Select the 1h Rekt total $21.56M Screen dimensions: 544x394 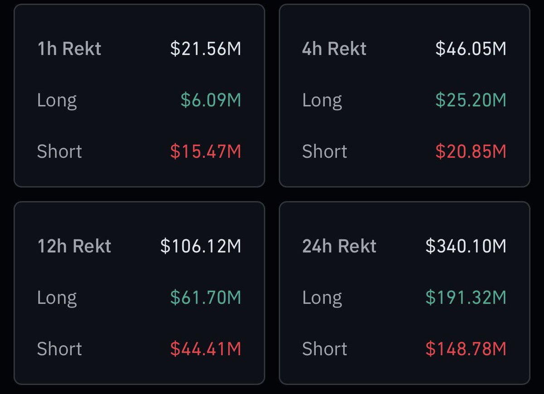(x=205, y=48)
